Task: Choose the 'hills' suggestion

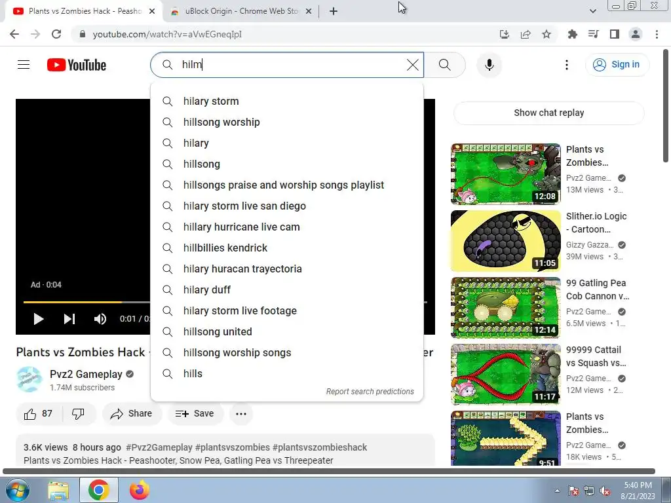Action: (287, 373)
